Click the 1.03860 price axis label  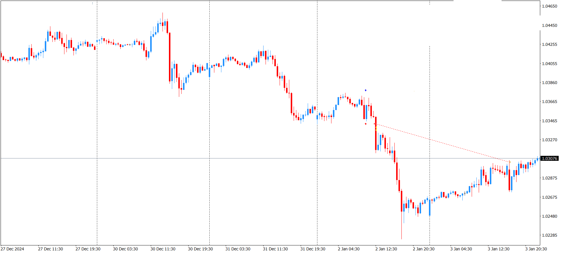550,83
